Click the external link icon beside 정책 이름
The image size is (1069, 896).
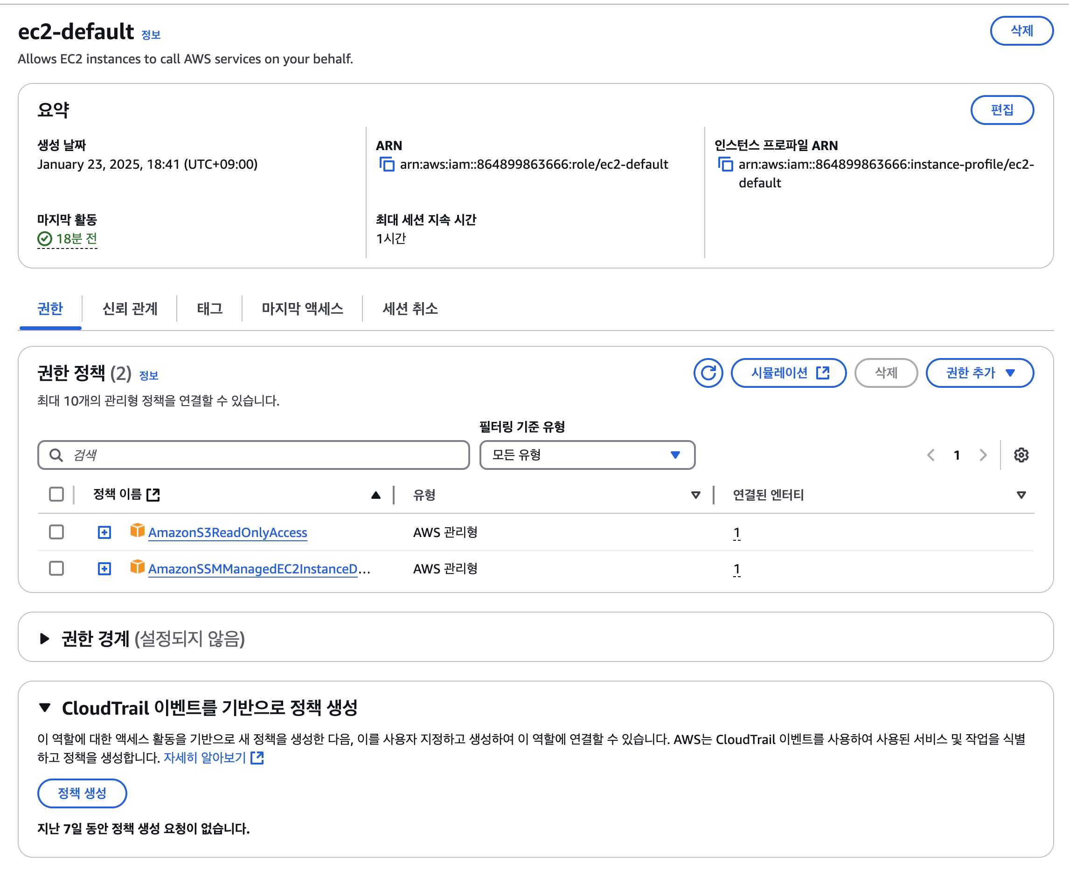click(x=153, y=495)
